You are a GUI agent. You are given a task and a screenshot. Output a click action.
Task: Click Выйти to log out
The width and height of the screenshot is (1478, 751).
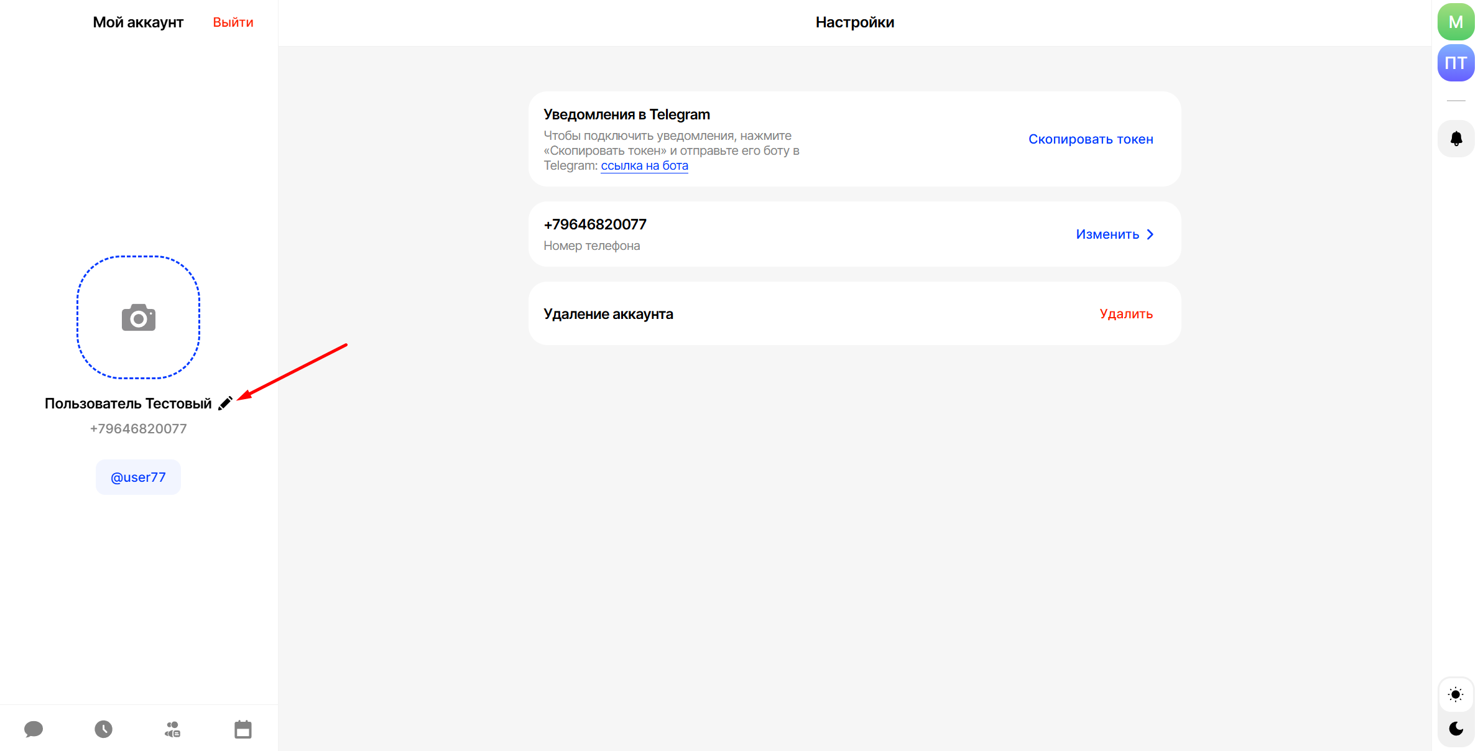point(233,22)
